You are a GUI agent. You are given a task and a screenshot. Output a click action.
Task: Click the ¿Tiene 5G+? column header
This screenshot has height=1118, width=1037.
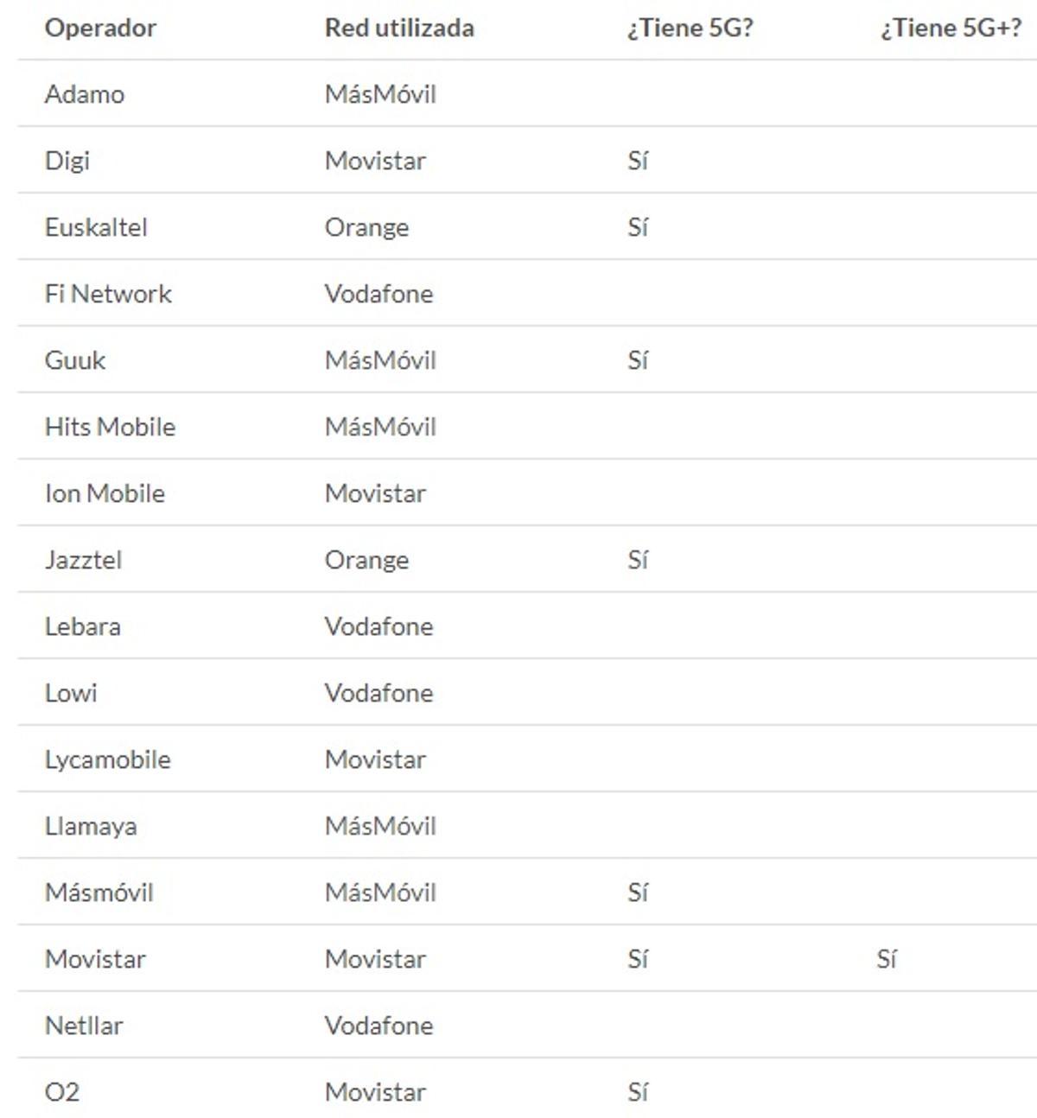click(x=951, y=29)
